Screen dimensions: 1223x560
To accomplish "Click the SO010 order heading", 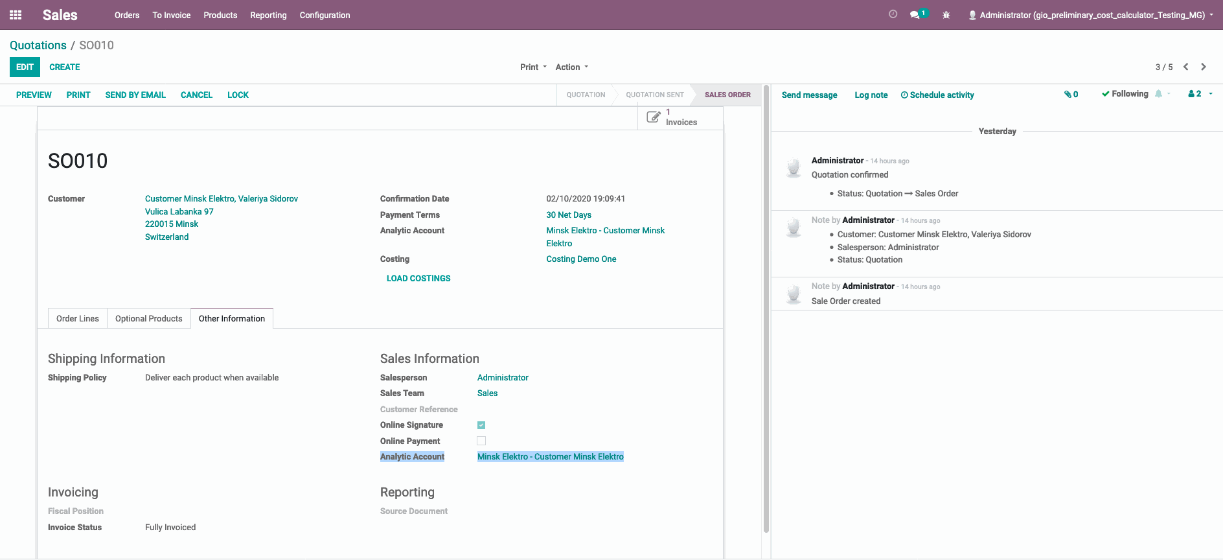I will click(x=78, y=161).
